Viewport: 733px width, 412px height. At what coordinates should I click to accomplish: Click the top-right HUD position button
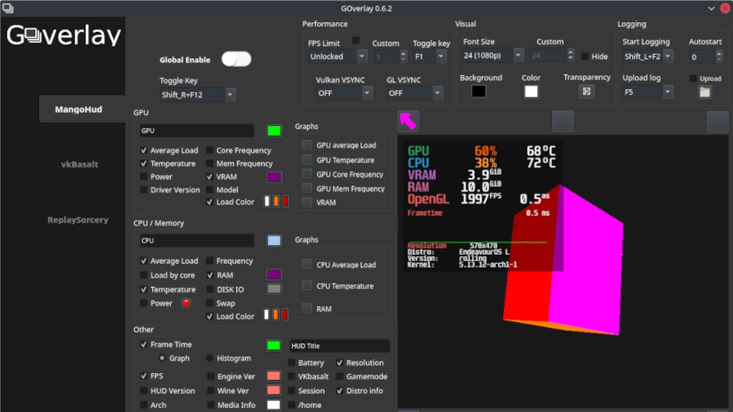point(717,121)
